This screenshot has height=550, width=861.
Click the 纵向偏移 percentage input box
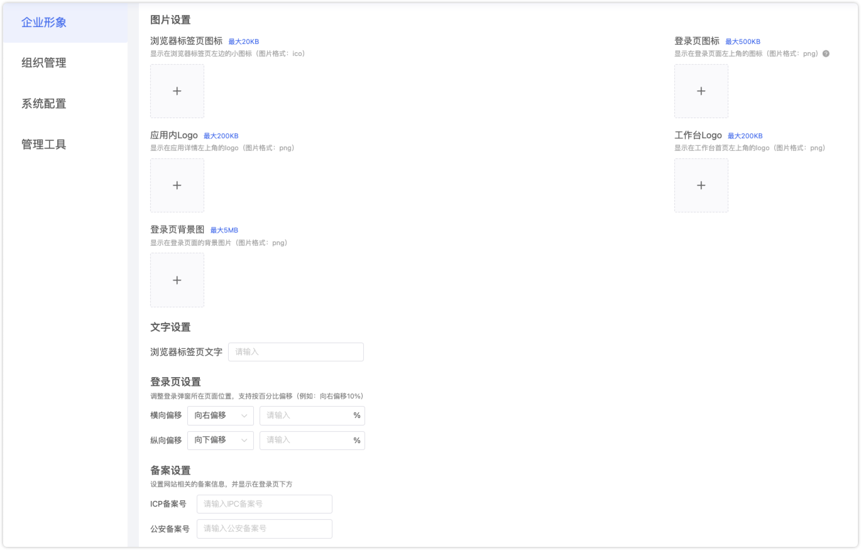point(306,440)
